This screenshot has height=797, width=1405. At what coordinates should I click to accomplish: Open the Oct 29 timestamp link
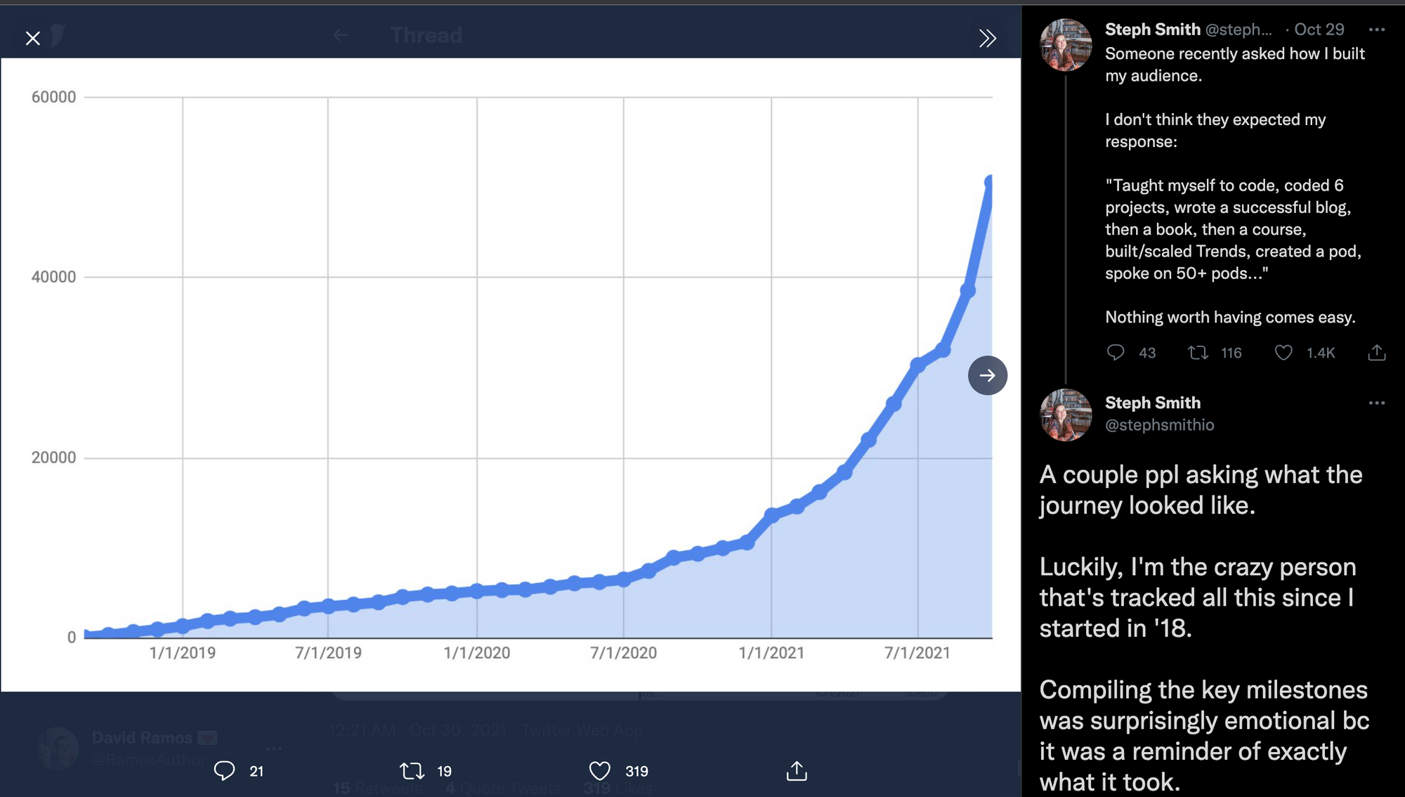[x=1319, y=30]
